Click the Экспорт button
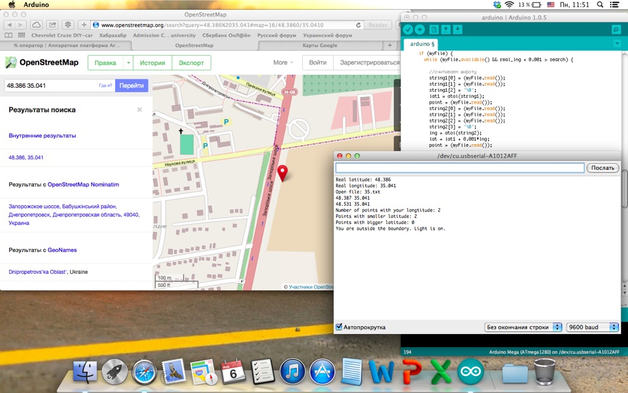Image resolution: width=628 pixels, height=393 pixels. (191, 63)
